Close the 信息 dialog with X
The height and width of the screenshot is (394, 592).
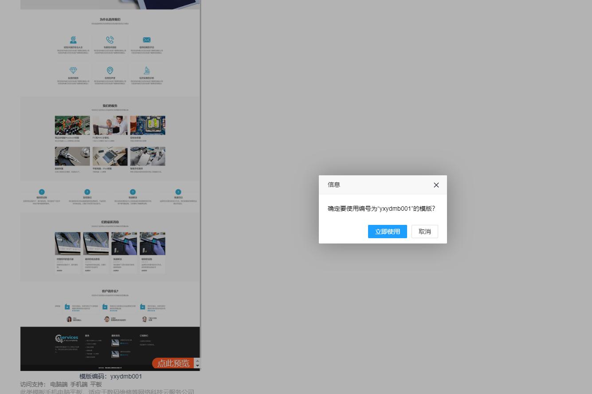[436, 185]
